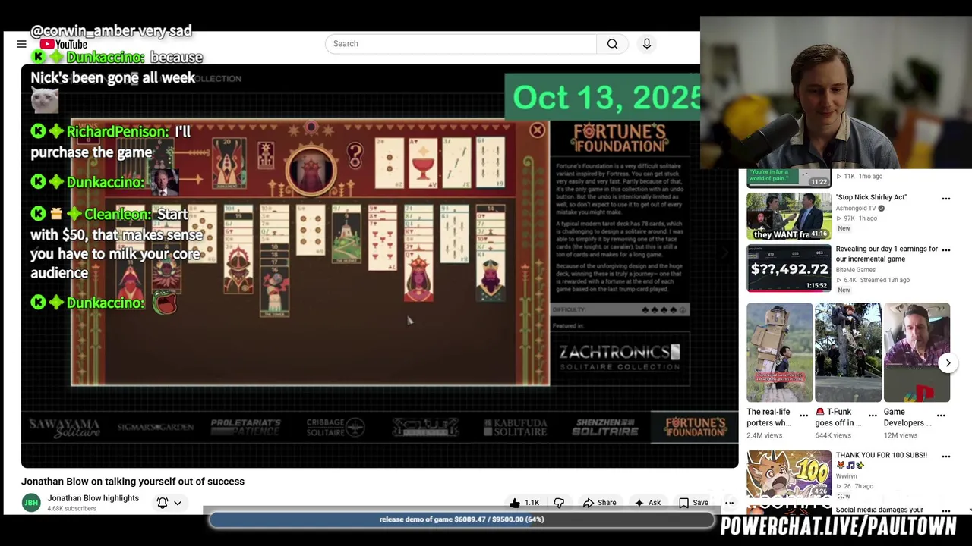Open "Revealing our day 1 earnings" title
This screenshot has height=546, width=972.
click(887, 254)
